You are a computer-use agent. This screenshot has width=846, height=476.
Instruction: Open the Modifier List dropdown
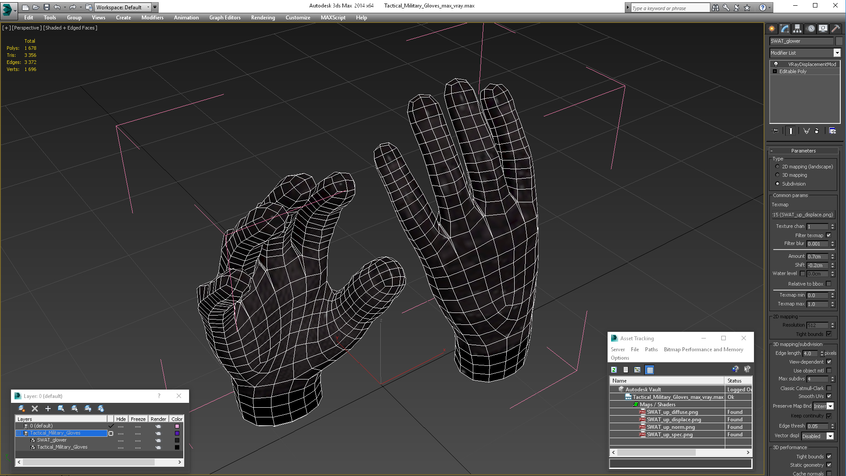837,53
